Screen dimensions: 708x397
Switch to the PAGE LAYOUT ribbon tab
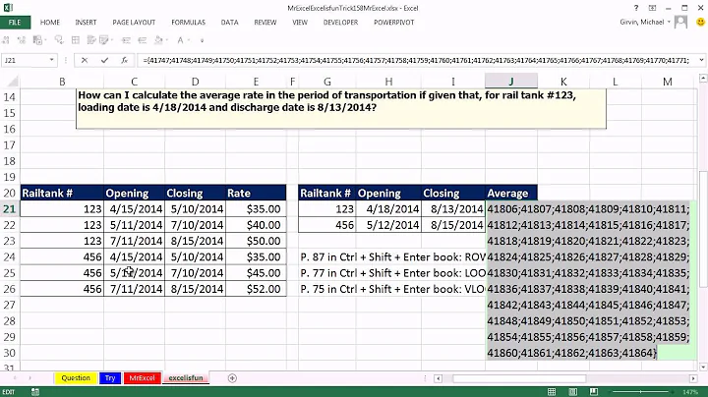134,22
